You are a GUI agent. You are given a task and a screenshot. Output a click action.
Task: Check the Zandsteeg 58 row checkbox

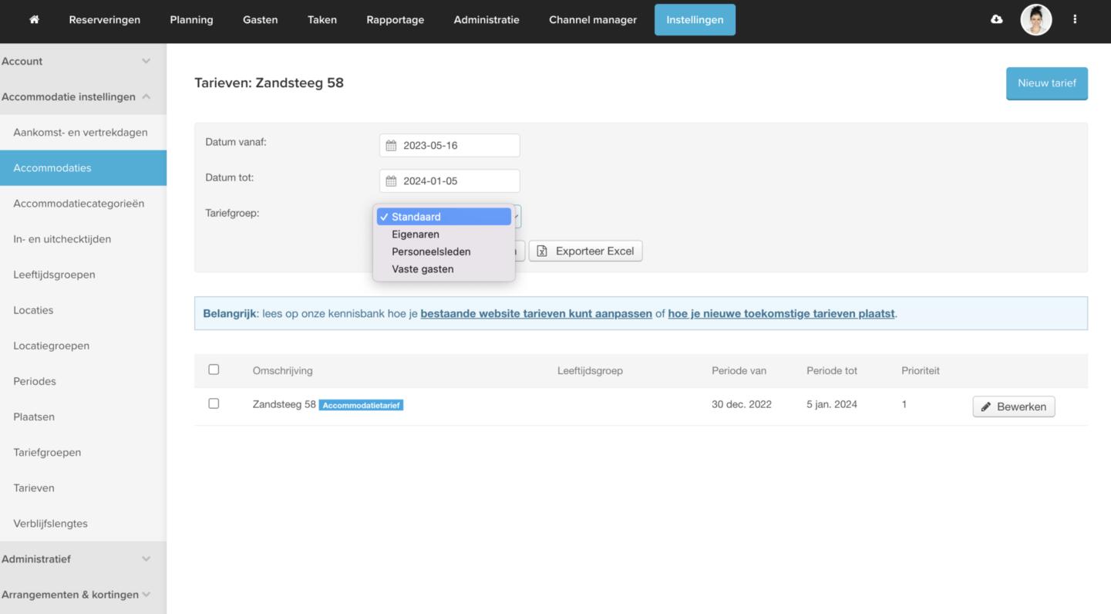214,404
